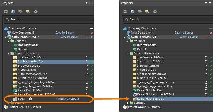This screenshot has width=213, height=112.
Task: Click the save disk icon in left panel toolbar
Action: pyautogui.click(x=6, y=12)
